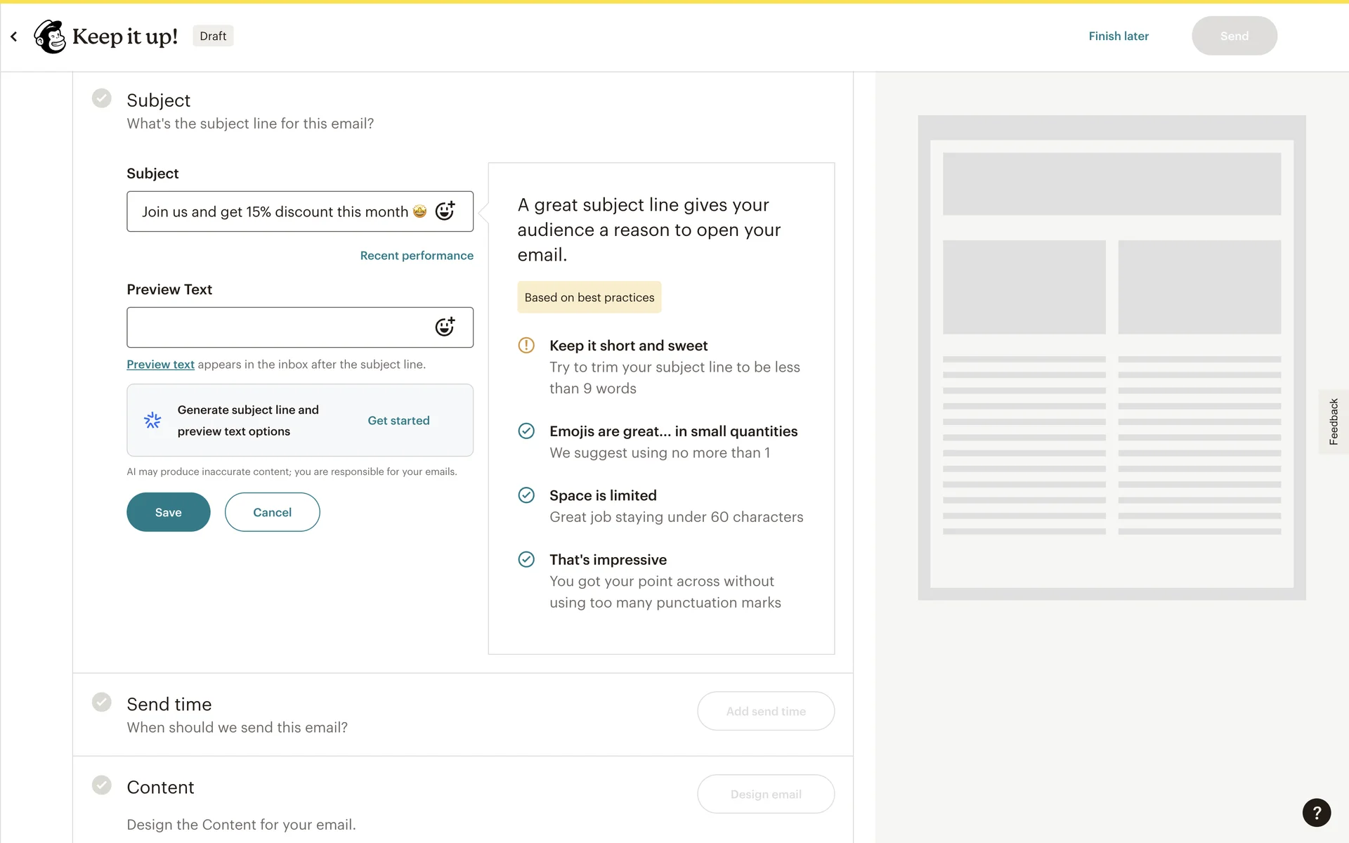Click Get started for AI options

coord(398,421)
